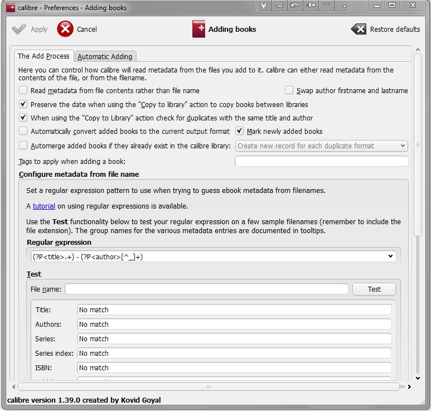Click the Series index result field
This screenshot has height=411, width=431.
pos(234,353)
